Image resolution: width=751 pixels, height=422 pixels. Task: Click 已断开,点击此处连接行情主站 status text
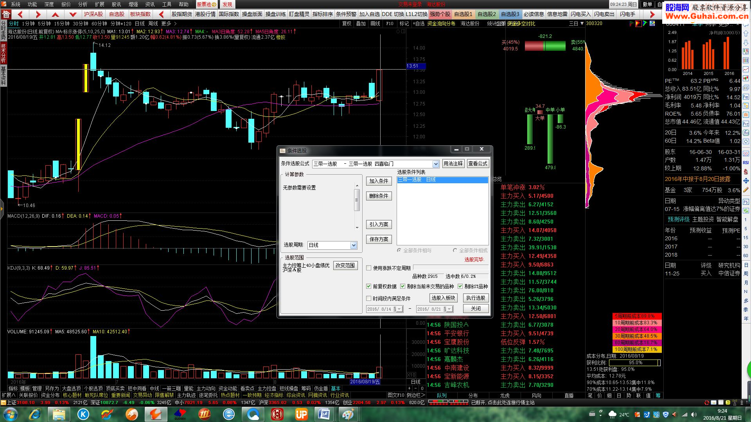[x=503, y=403]
